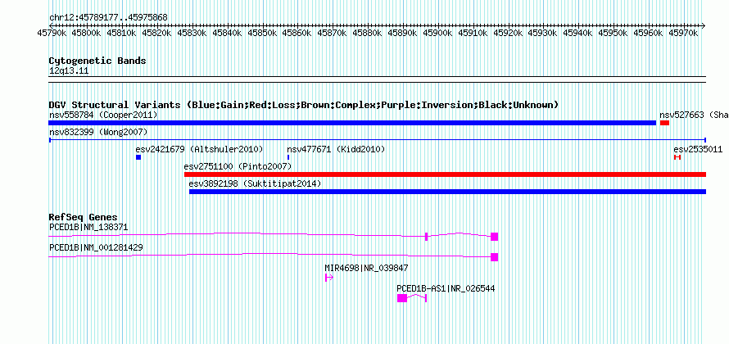Image resolution: width=729 pixels, height=344 pixels.
Task: Click the small blue esv2421679 square
Action: coord(138,157)
